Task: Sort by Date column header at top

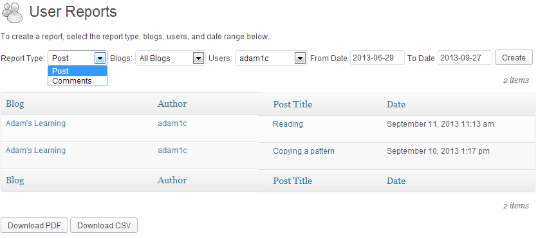Action: pyautogui.click(x=396, y=104)
